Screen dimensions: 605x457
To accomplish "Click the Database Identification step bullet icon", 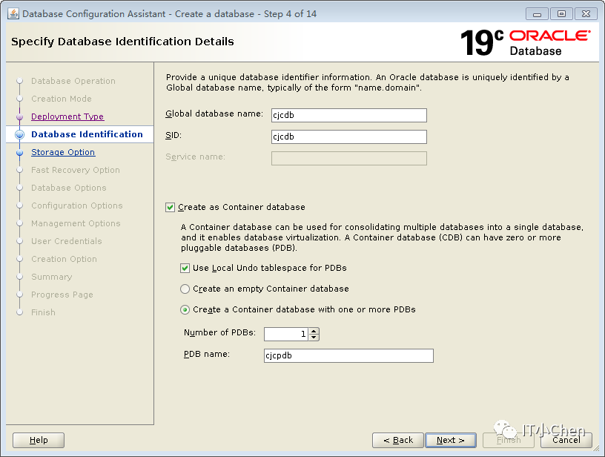I will point(20,134).
